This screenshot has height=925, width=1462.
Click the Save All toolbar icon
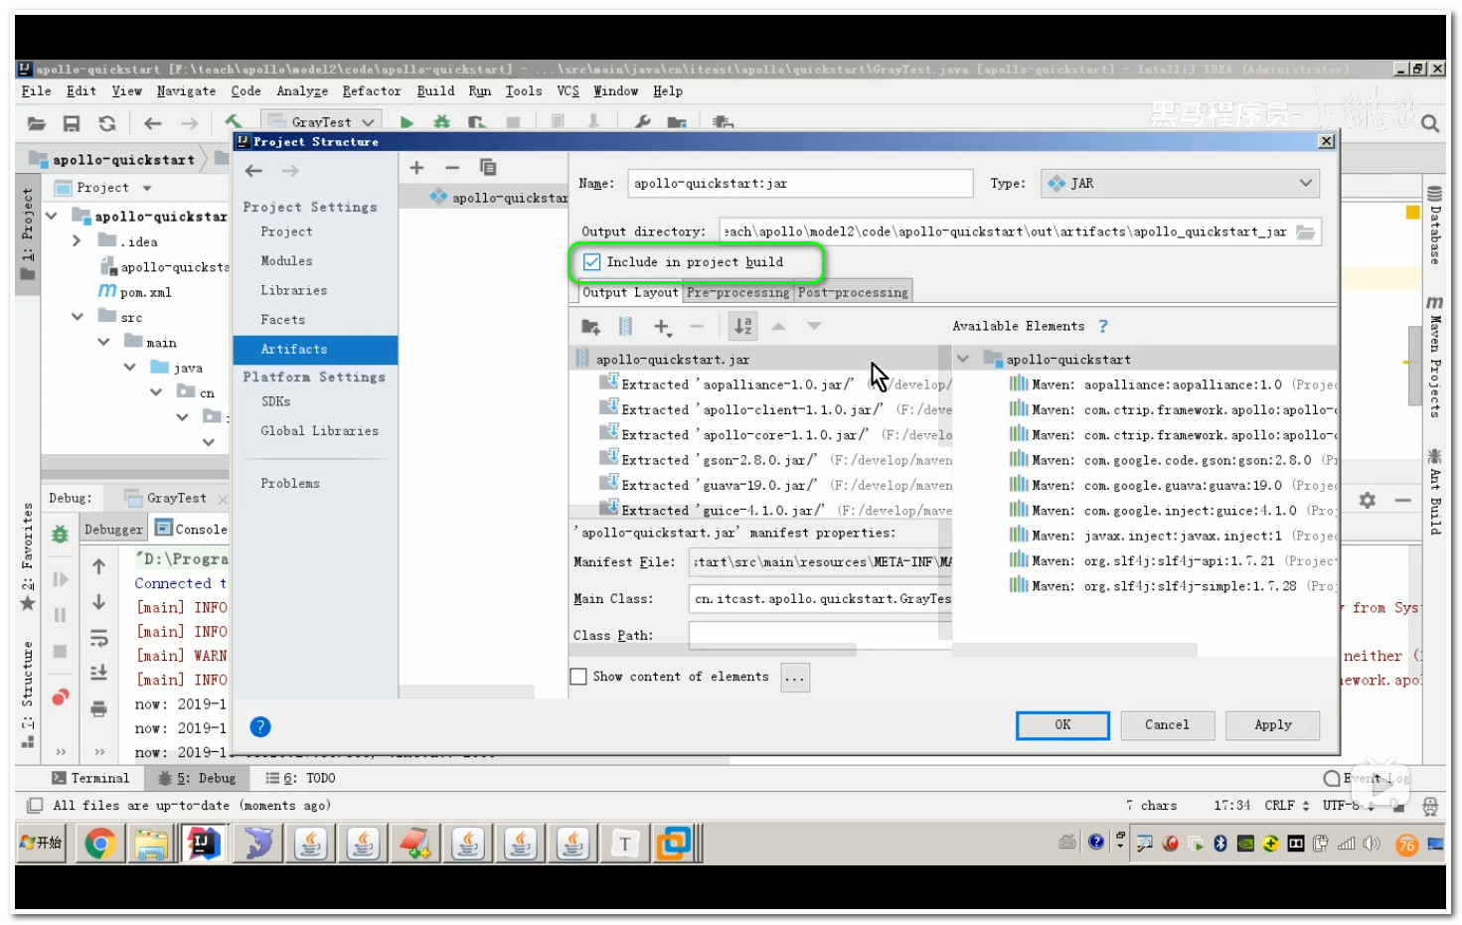(x=72, y=123)
